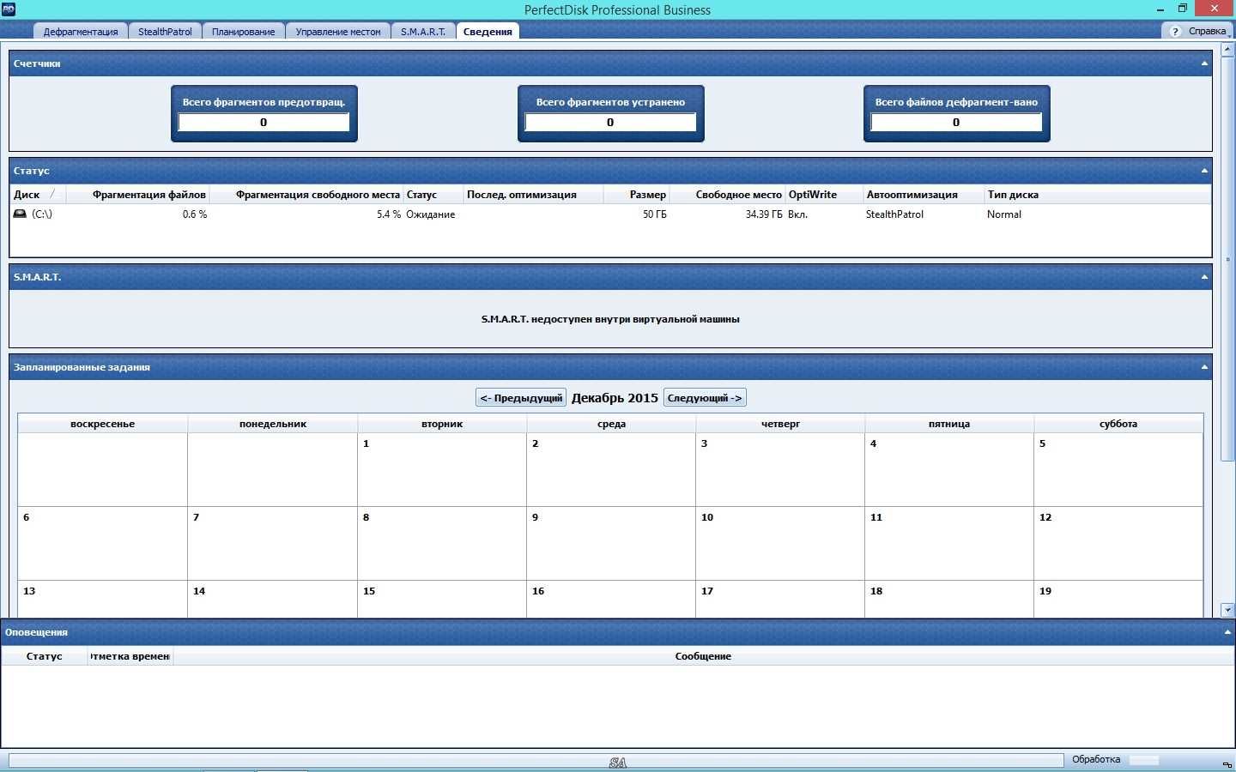Viewport: 1236px width, 772px height.
Task: Select December 15 calendar cell
Action: coord(442,599)
